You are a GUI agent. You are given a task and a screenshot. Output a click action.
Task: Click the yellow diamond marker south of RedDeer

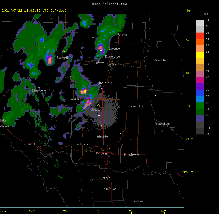108,71
